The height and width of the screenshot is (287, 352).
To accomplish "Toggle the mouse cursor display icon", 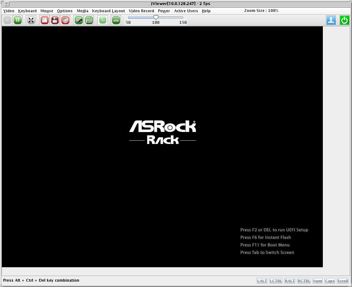I will coord(79,20).
